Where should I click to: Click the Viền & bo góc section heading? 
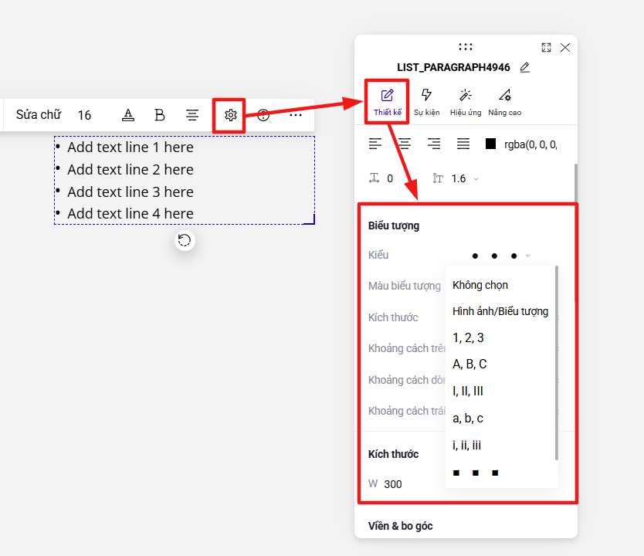tap(401, 526)
